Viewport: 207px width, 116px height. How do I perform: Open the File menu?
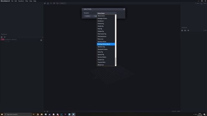click(x=12, y=1)
